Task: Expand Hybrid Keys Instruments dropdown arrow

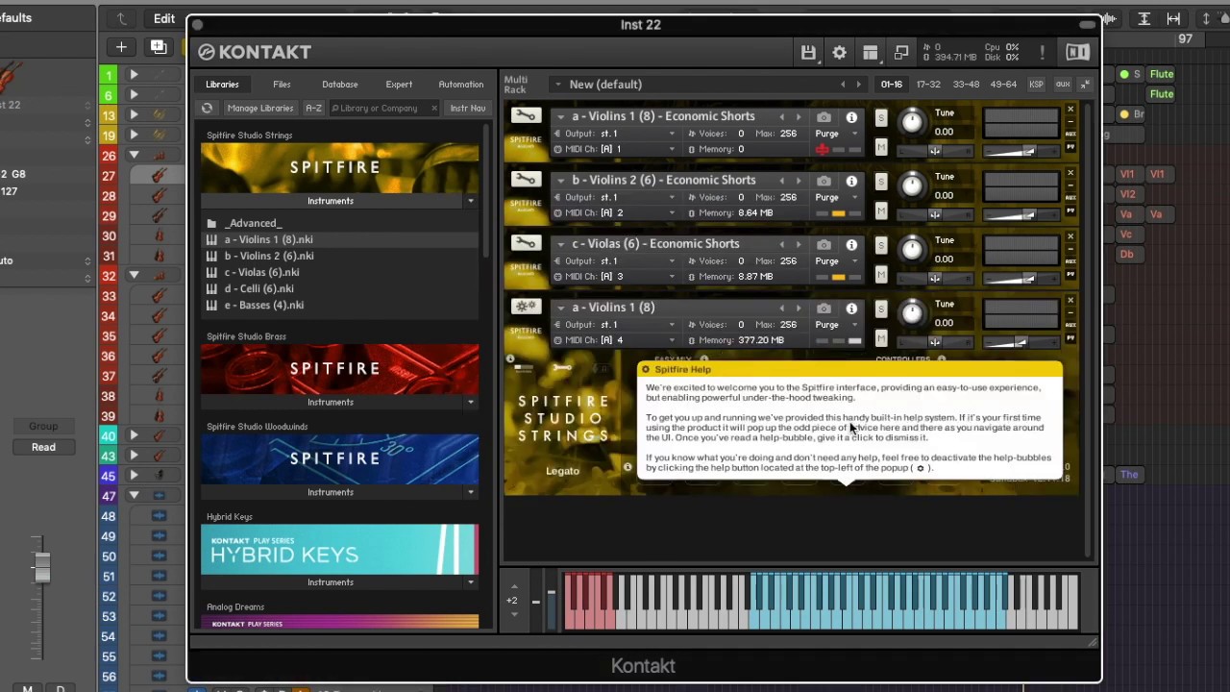Action: pyautogui.click(x=470, y=582)
